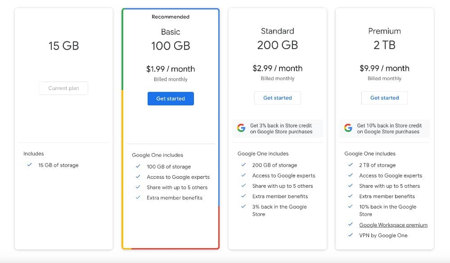Click the checkmark beside 15 GB of storage
This screenshot has height=263, width=450.
pyautogui.click(x=30, y=165)
